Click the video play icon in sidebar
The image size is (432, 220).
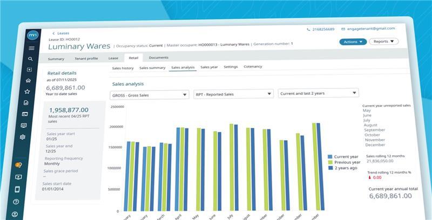(18, 177)
